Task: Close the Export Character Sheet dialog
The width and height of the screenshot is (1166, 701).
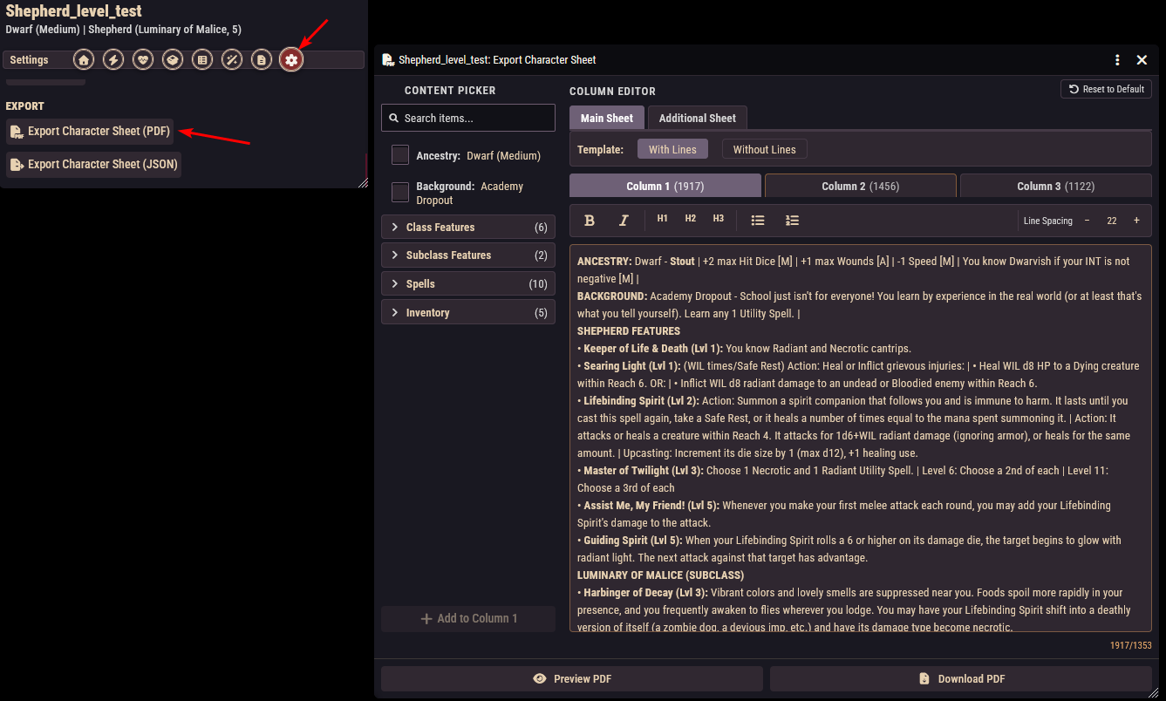Action: click(1142, 60)
